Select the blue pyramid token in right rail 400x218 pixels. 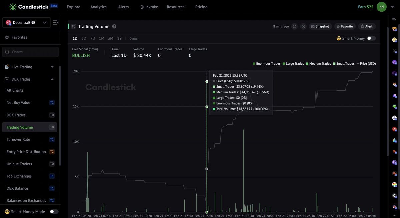coord(394,140)
